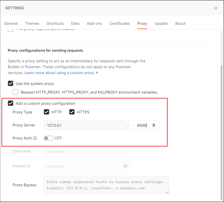Click the Proxy Bypass text area
This screenshot has height=202, width=224.
[x=106, y=185]
